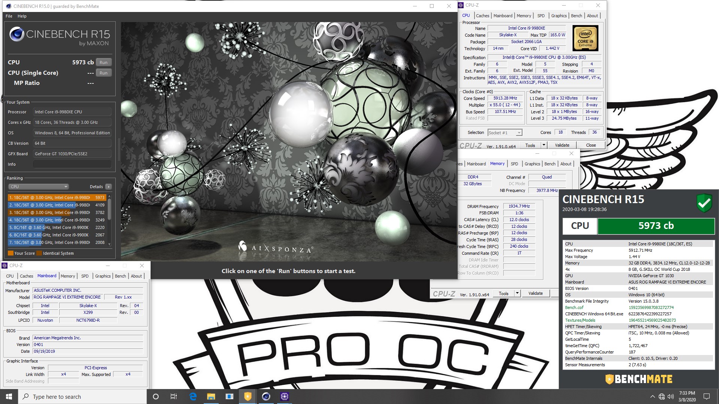Viewport: 719px width, 404px height.
Task: Click the Textures/Models integrity row
Action: 638,320
